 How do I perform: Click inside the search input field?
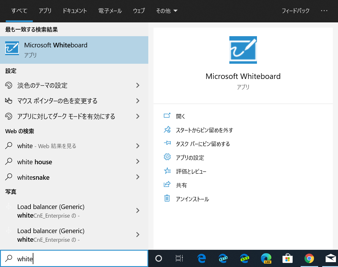[57, 259]
